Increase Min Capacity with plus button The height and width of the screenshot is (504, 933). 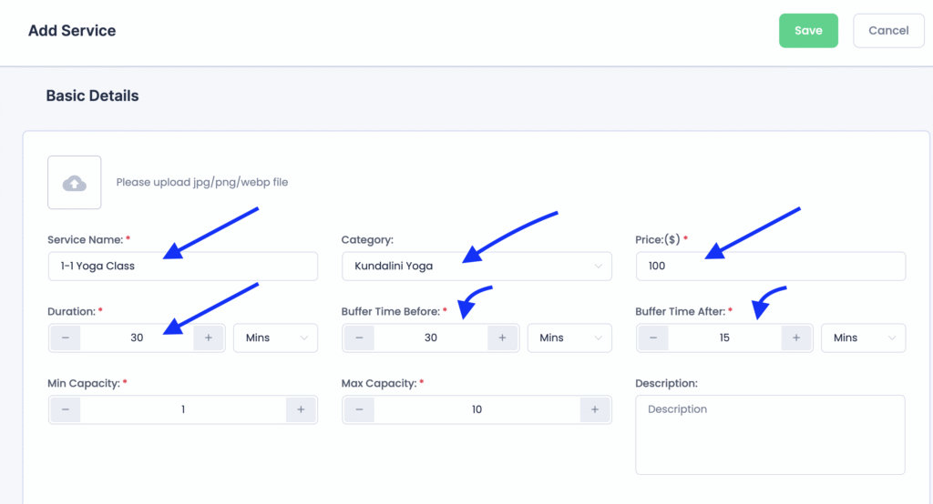pyautogui.click(x=301, y=409)
